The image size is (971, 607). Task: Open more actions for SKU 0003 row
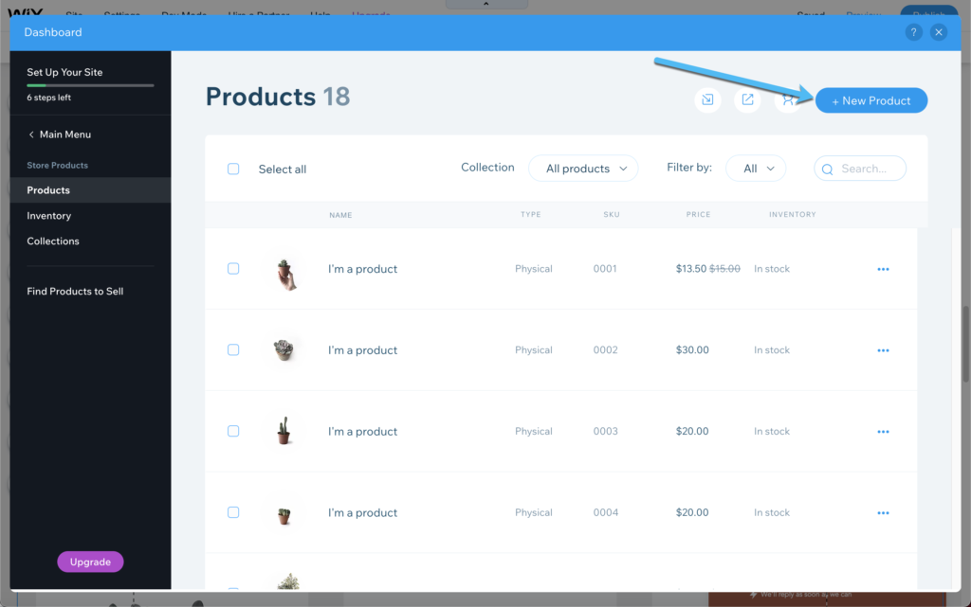tap(883, 432)
